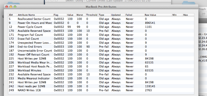Select Host Writes per 32MB row ID 225
The height and width of the screenshot is (96, 207).
[x=101, y=59]
